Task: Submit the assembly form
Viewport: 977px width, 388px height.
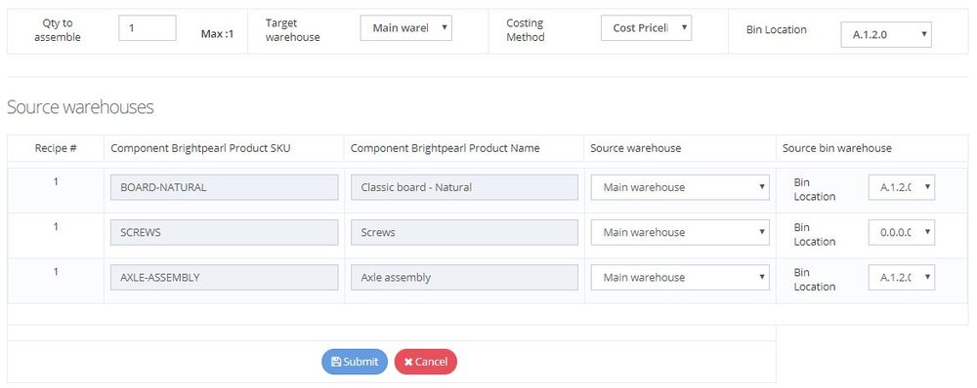Action: point(355,362)
